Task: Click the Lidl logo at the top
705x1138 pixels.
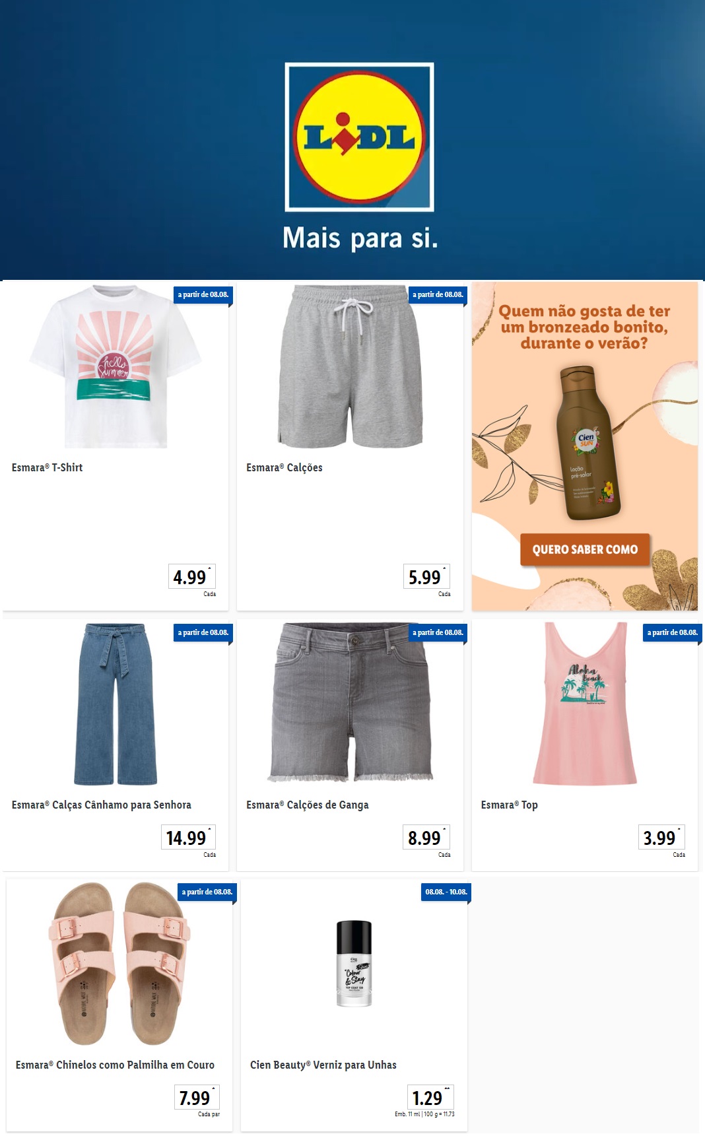Action: [x=359, y=137]
